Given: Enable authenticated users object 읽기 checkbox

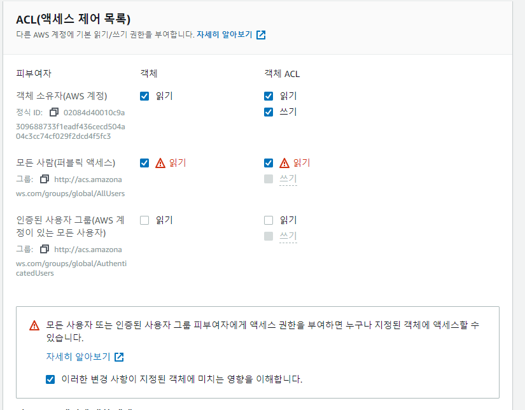Looking at the screenshot, I should coord(144,220).
